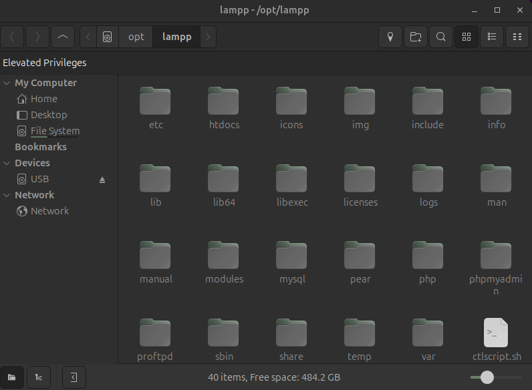Select the modules folder
The width and height of the screenshot is (532, 390).
224,263
